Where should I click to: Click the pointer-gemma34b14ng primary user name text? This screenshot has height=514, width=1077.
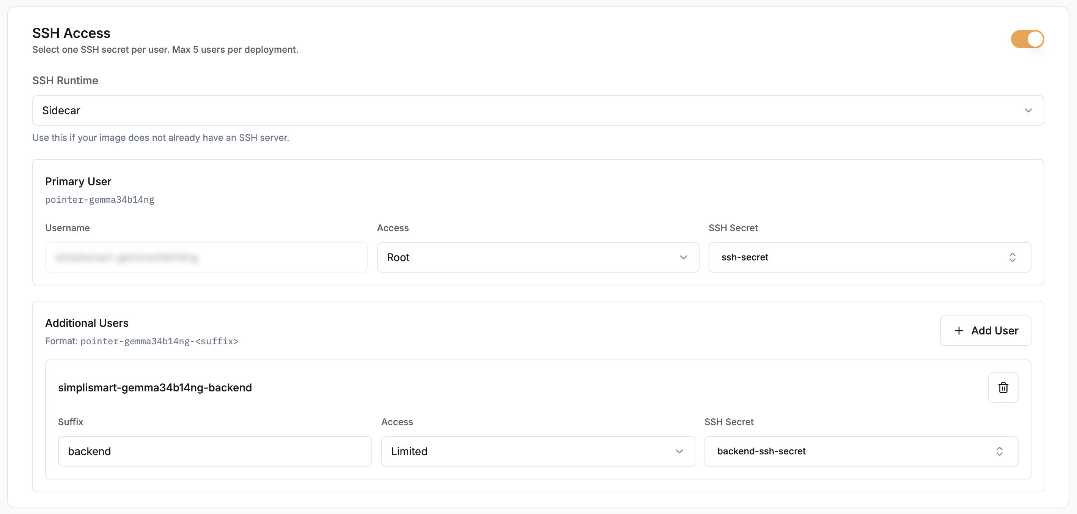[x=99, y=200]
